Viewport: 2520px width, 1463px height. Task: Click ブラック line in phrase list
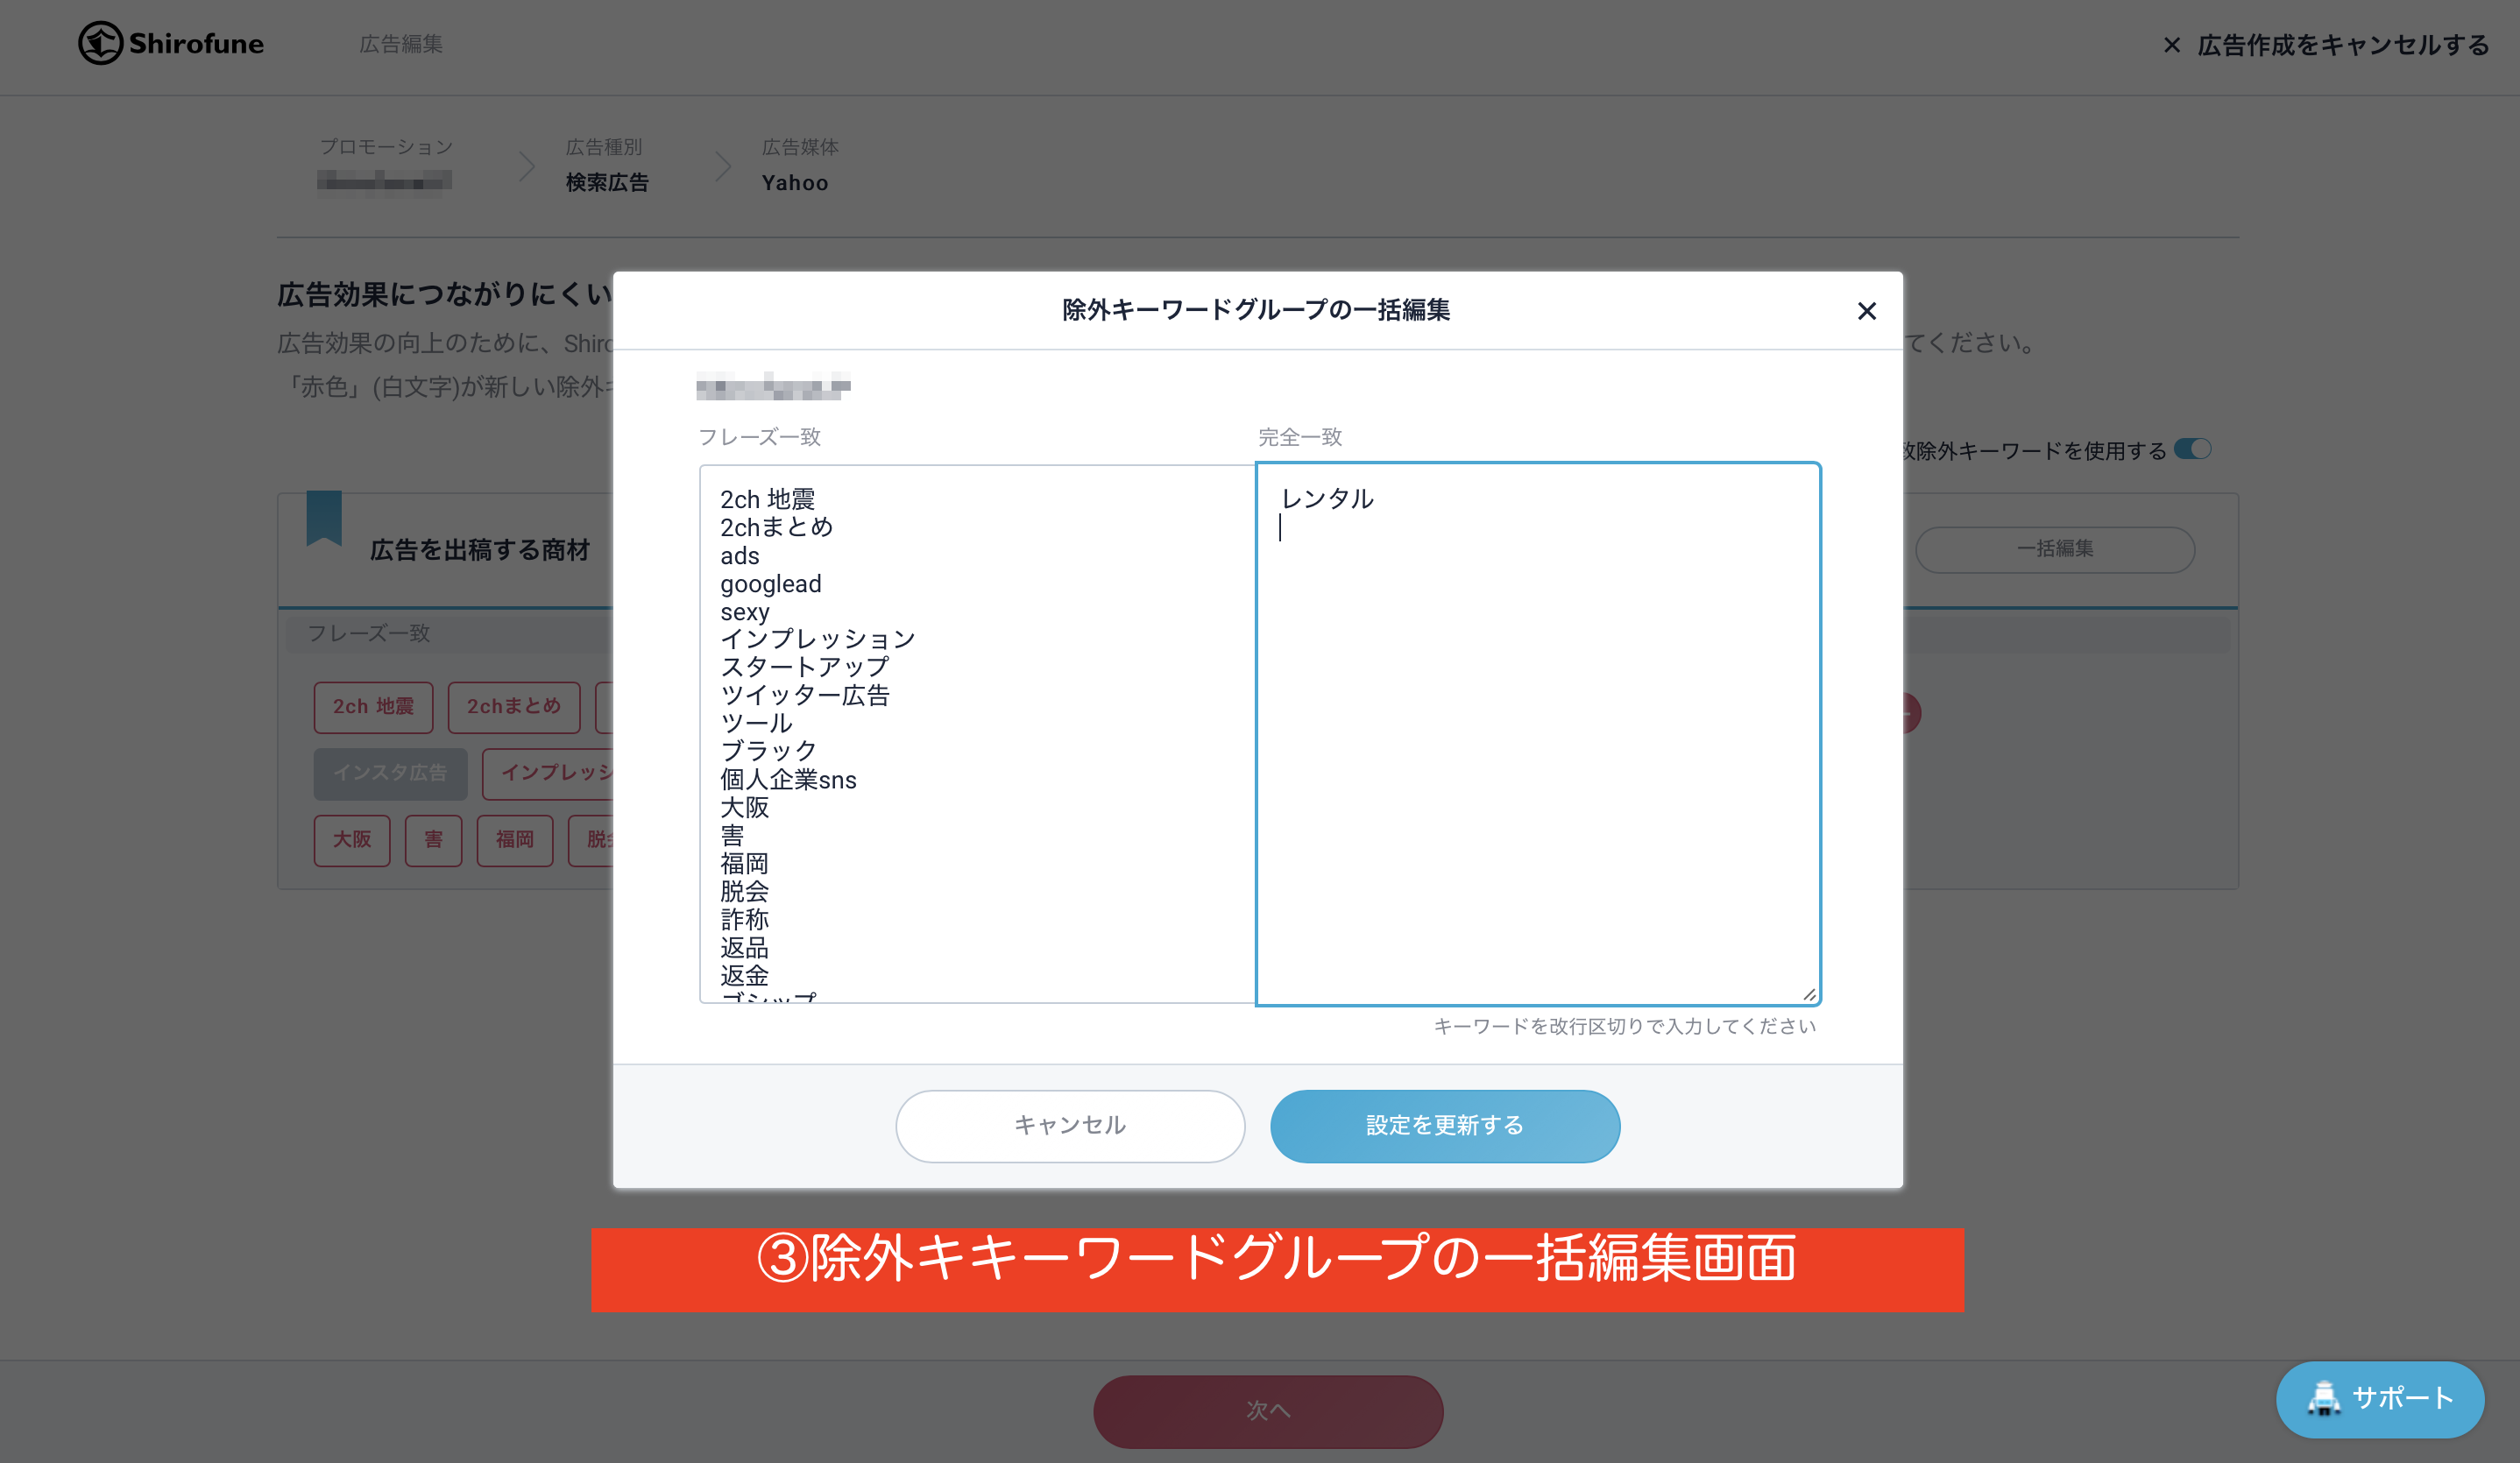(768, 751)
